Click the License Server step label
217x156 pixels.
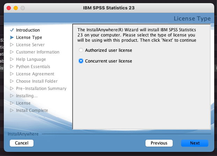point(30,45)
